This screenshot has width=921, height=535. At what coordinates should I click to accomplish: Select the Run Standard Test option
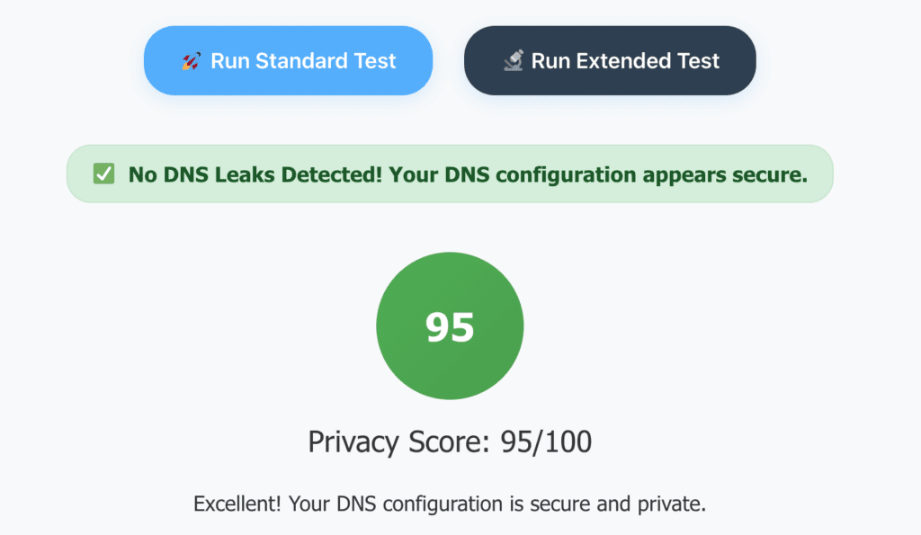tap(288, 60)
